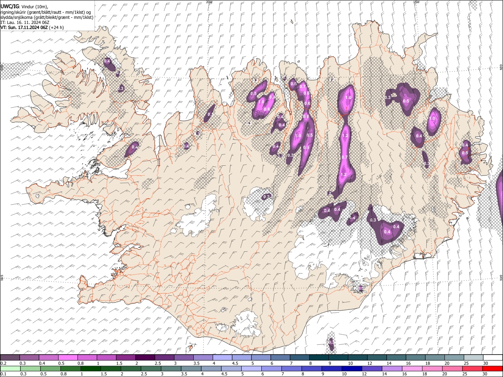Select the '30' number under the top legend row
This screenshot has height=377, width=503.
(485, 363)
